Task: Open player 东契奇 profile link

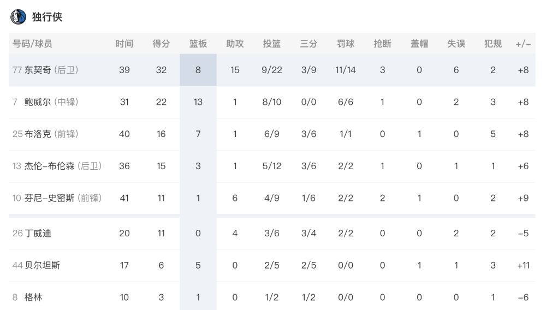Action: pyautogui.click(x=38, y=70)
